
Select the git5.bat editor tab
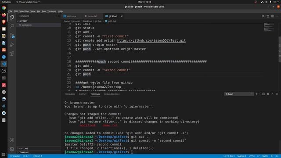(112, 16)
